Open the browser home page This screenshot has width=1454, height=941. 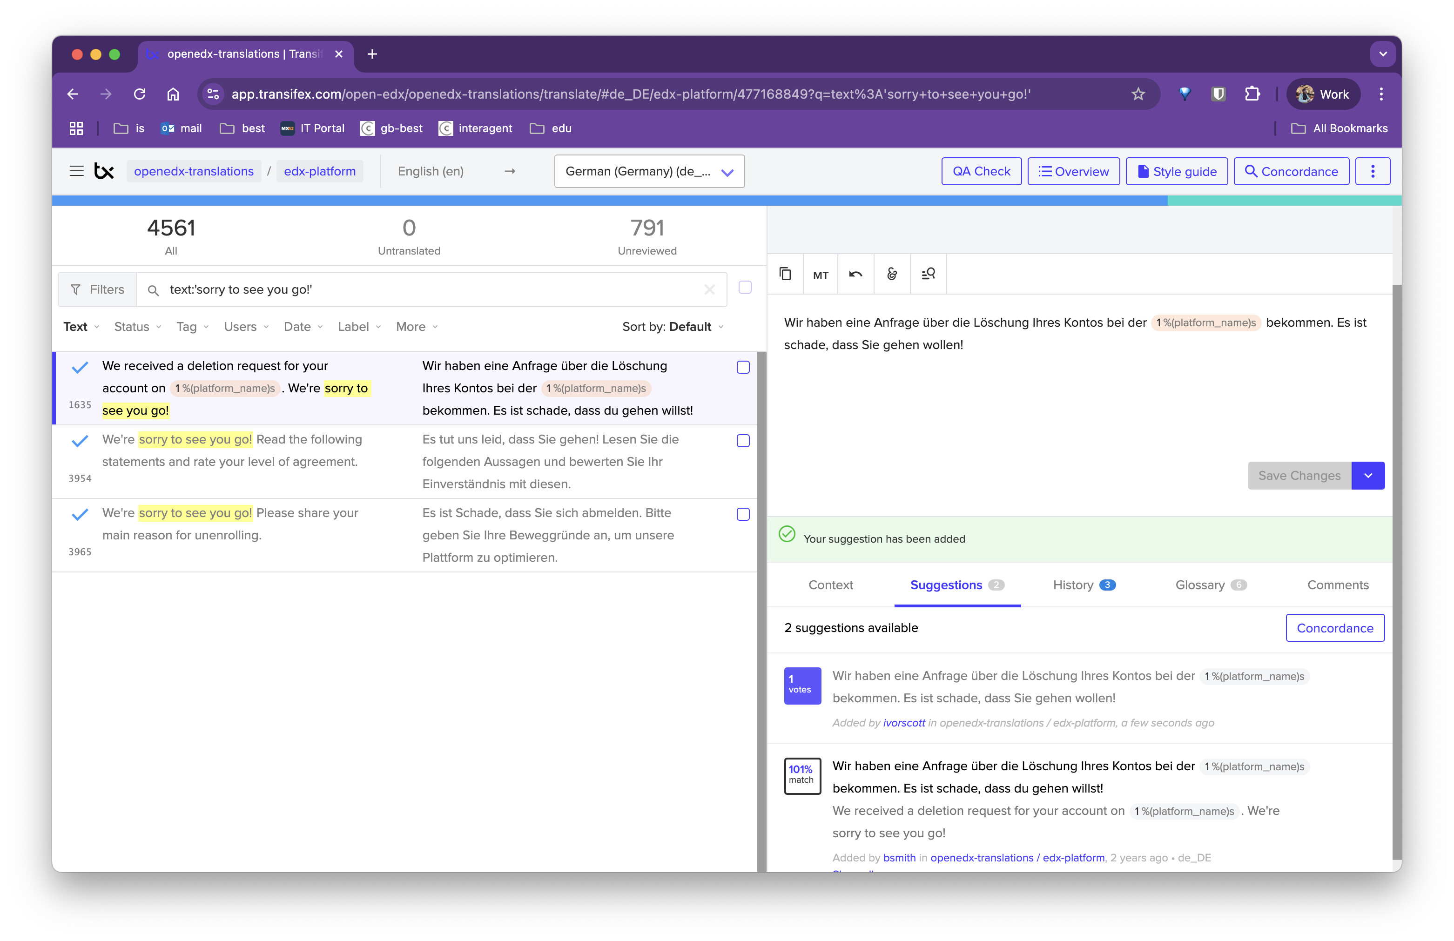pyautogui.click(x=174, y=94)
